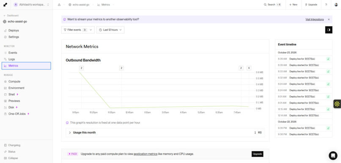Open the 9:38 PM Deploy started event
The height and width of the screenshot is (163, 341).
click(304, 134)
